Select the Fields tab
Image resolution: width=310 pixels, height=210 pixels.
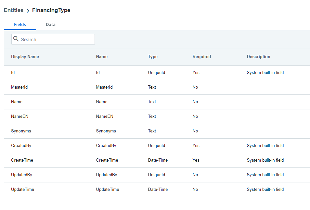pyautogui.click(x=20, y=24)
